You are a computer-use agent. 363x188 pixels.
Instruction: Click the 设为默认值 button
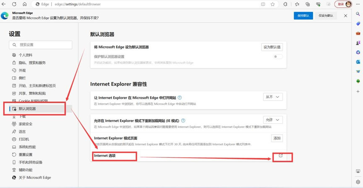(272, 47)
